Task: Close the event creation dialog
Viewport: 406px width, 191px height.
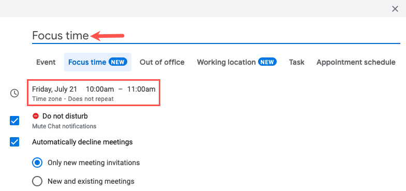Action: click(395, 9)
